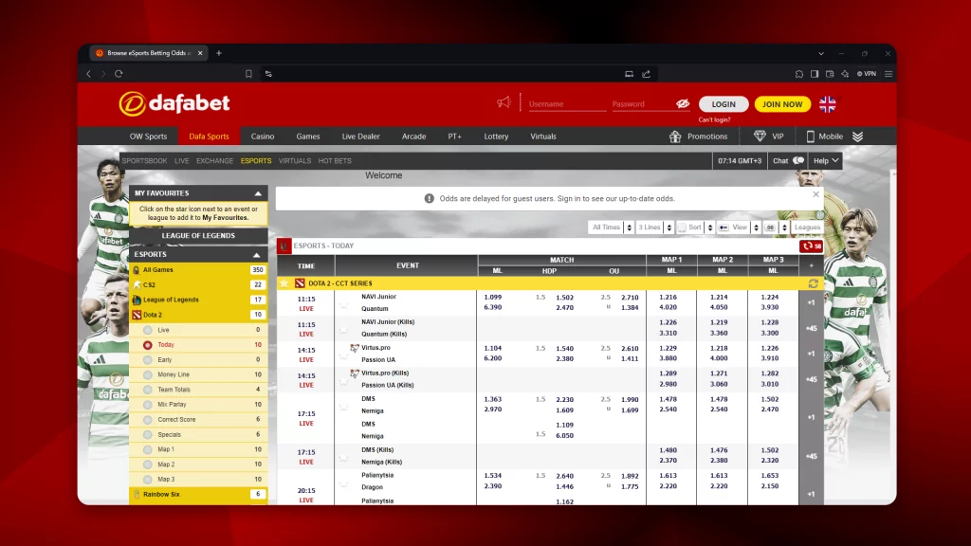
Task: Bookmark this page in the browser
Action: coord(248,74)
